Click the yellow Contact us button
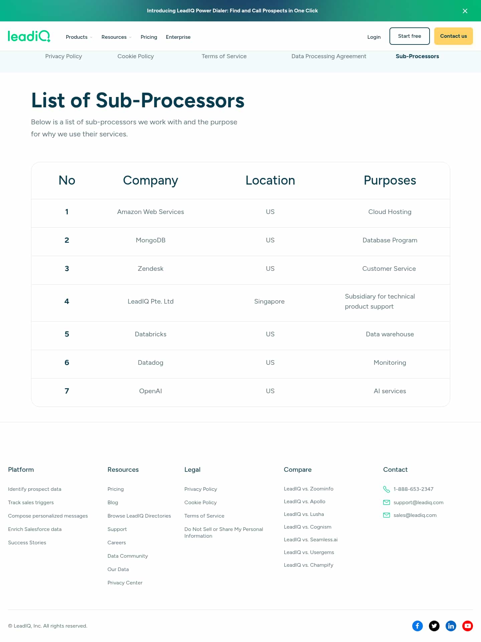Image resolution: width=481 pixels, height=642 pixels. coord(454,36)
